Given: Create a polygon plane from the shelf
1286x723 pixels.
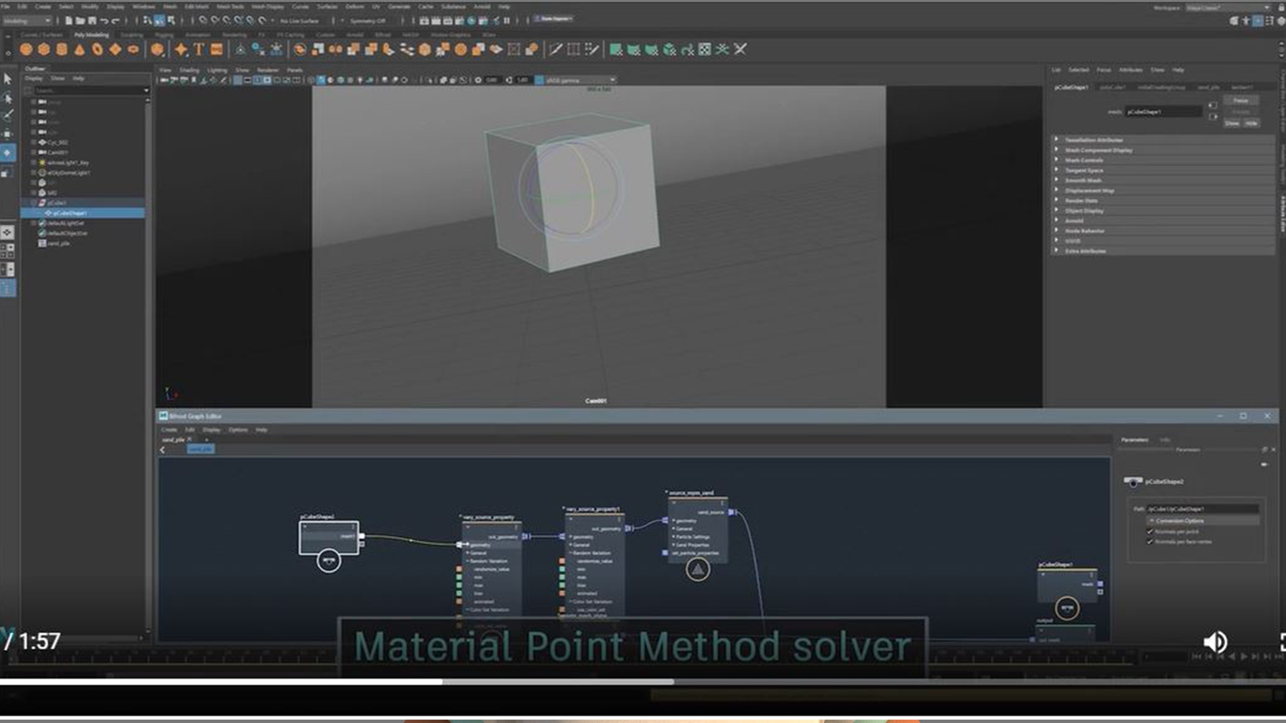Looking at the screenshot, I should [115, 50].
